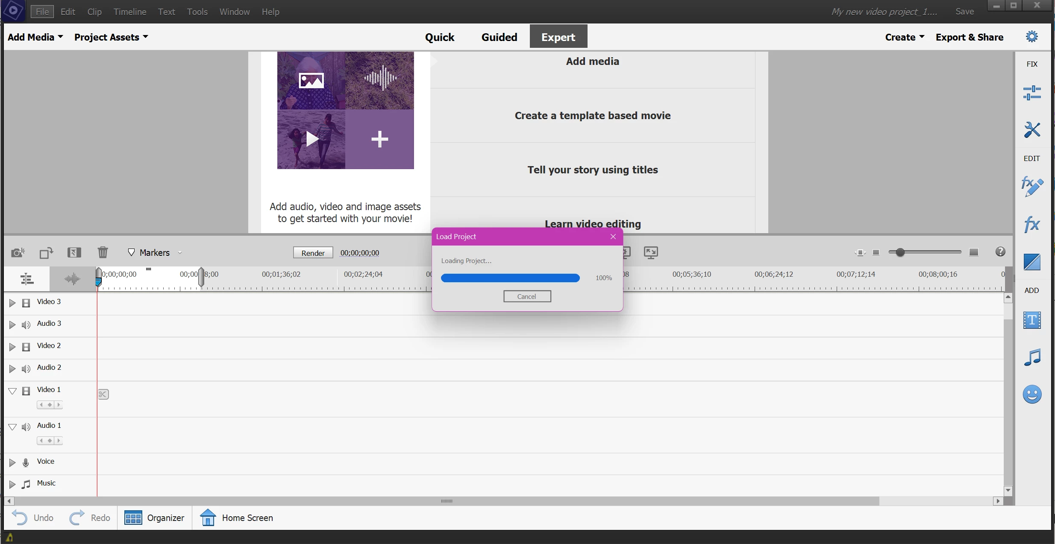This screenshot has width=1055, height=544.
Task: Switch to the Quick tab
Action: 439,37
